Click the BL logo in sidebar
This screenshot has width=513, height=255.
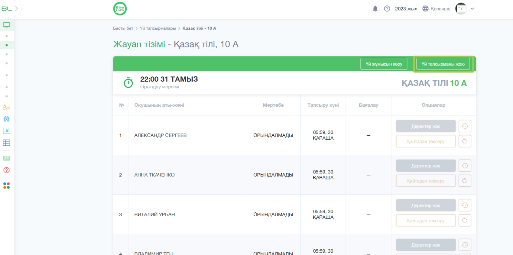[6, 9]
